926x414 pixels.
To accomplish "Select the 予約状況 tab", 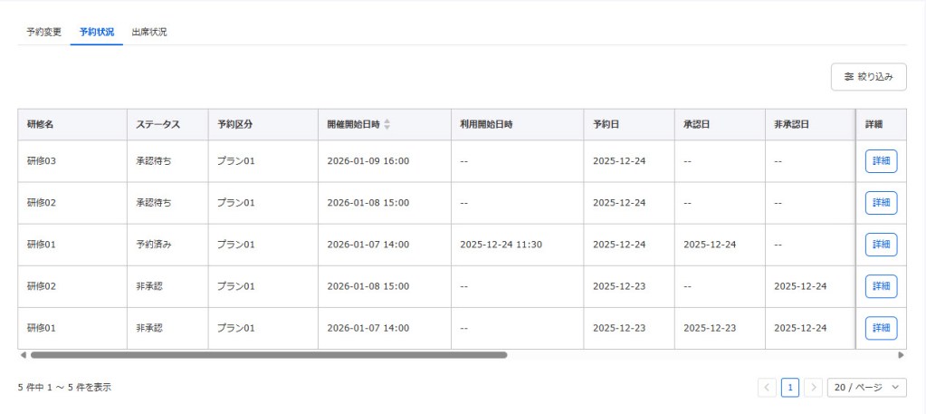I will pyautogui.click(x=96, y=32).
